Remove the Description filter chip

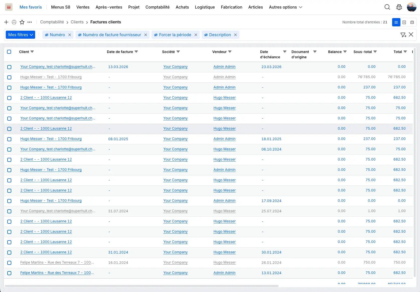(235, 35)
